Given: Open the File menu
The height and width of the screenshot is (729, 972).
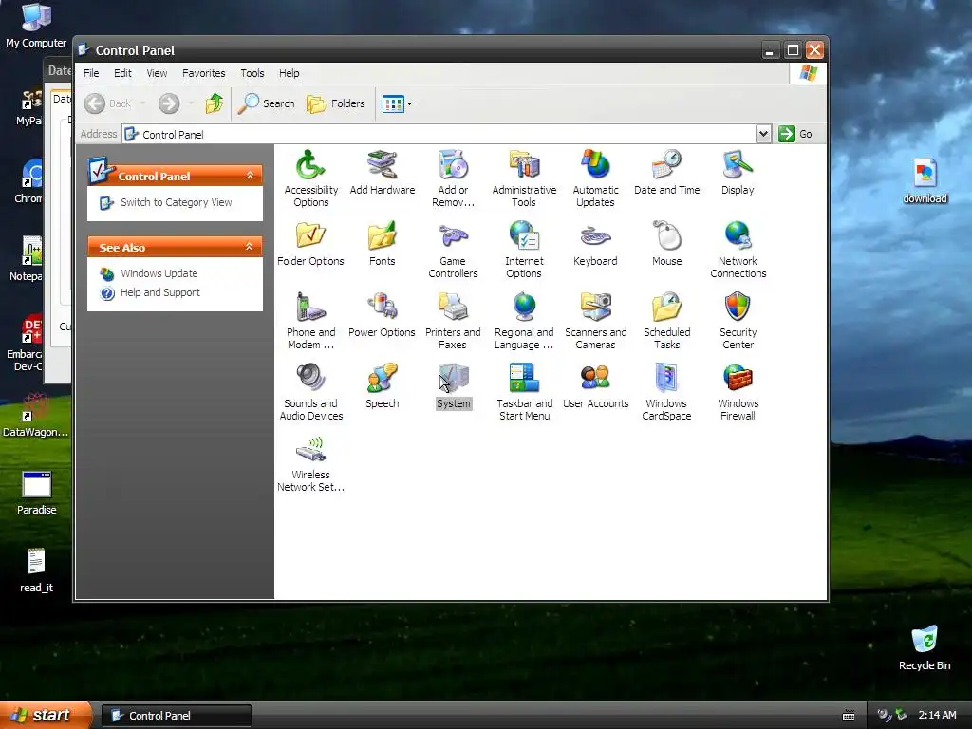Looking at the screenshot, I should pyautogui.click(x=91, y=73).
